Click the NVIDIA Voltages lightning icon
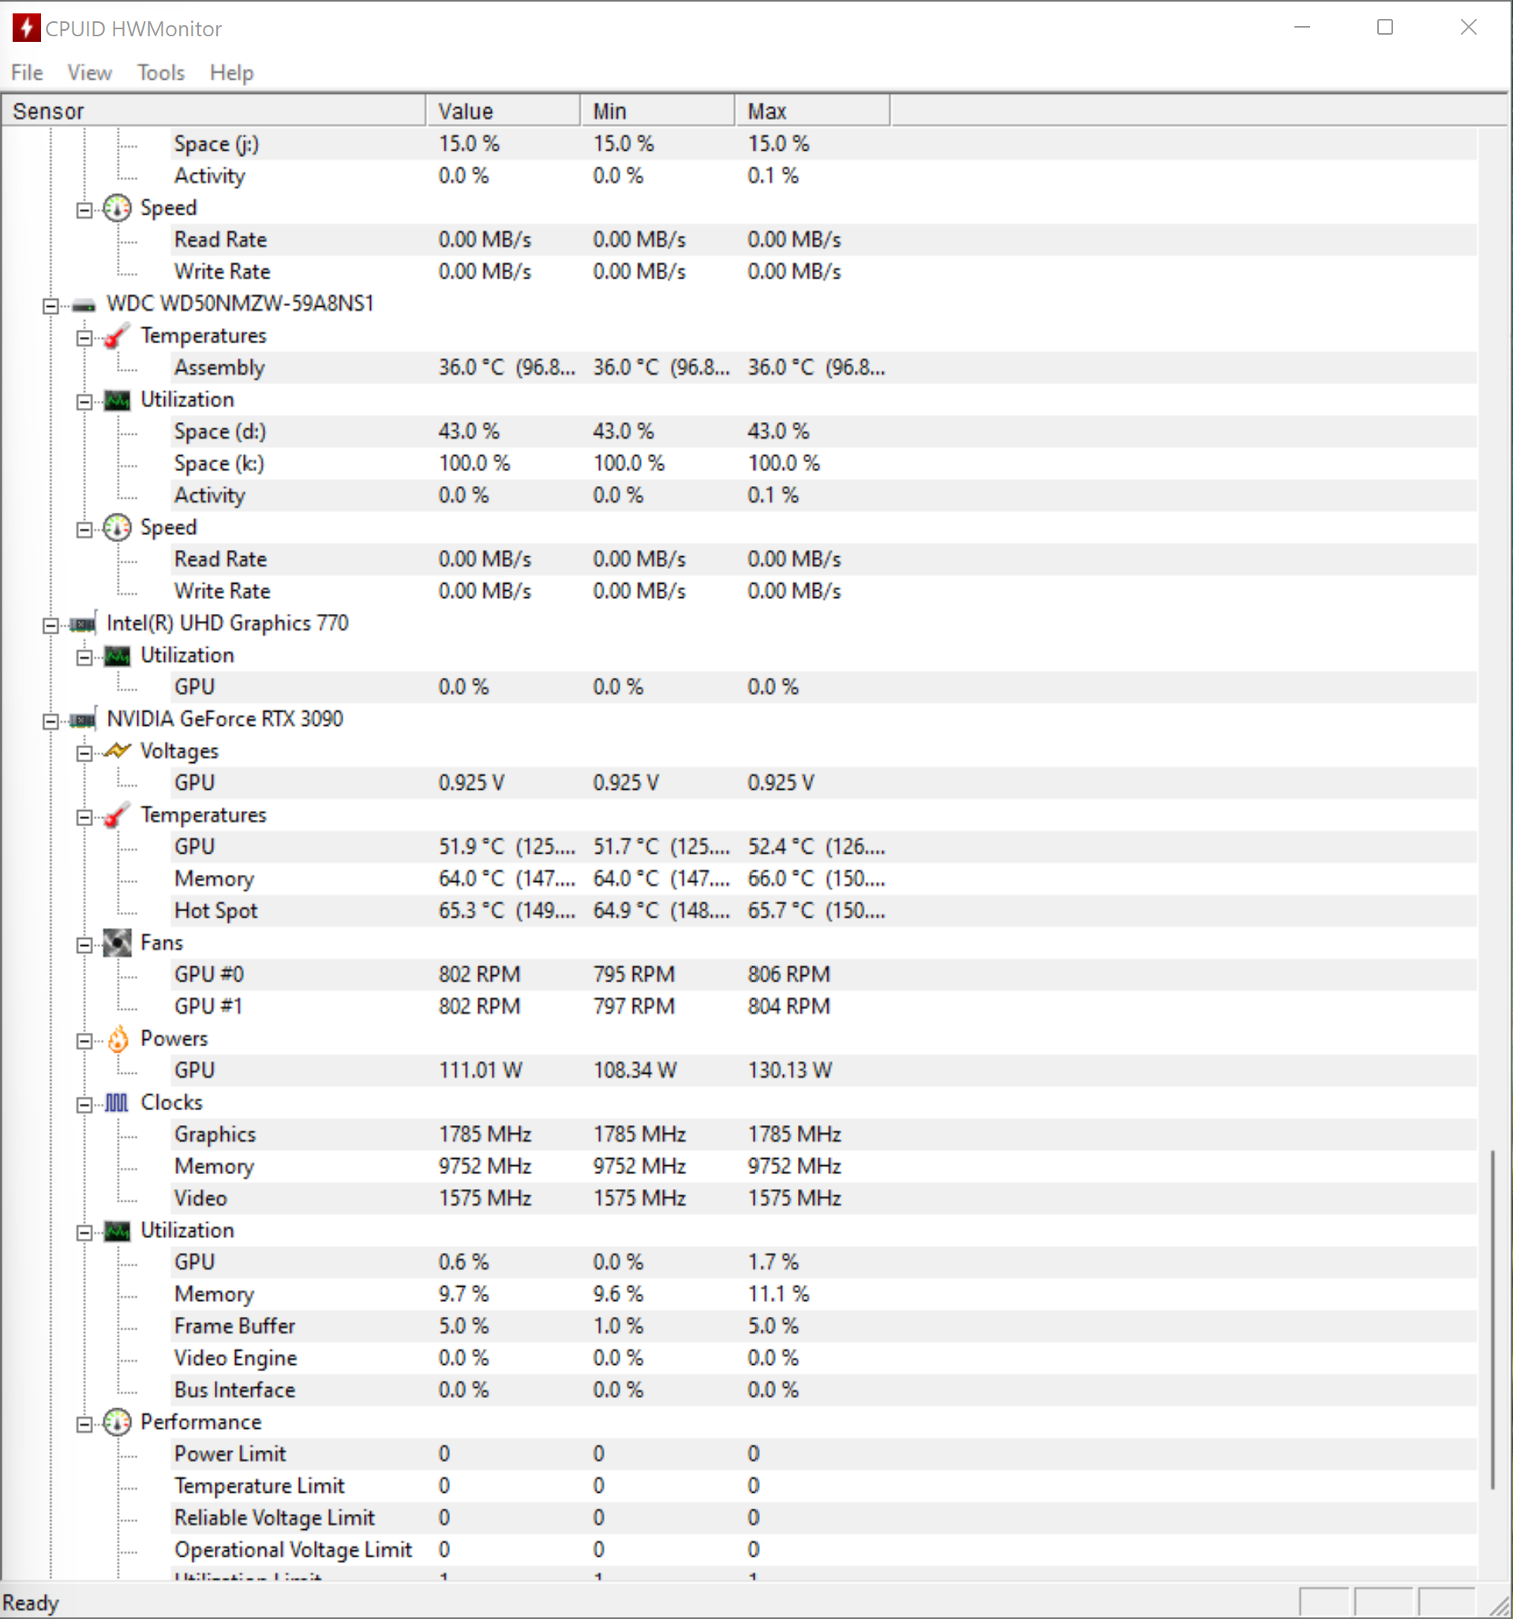Screen dimensions: 1513x1619 [118, 751]
